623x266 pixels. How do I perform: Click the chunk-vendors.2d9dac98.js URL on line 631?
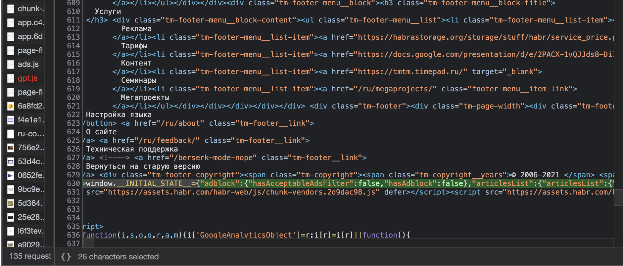(241, 192)
